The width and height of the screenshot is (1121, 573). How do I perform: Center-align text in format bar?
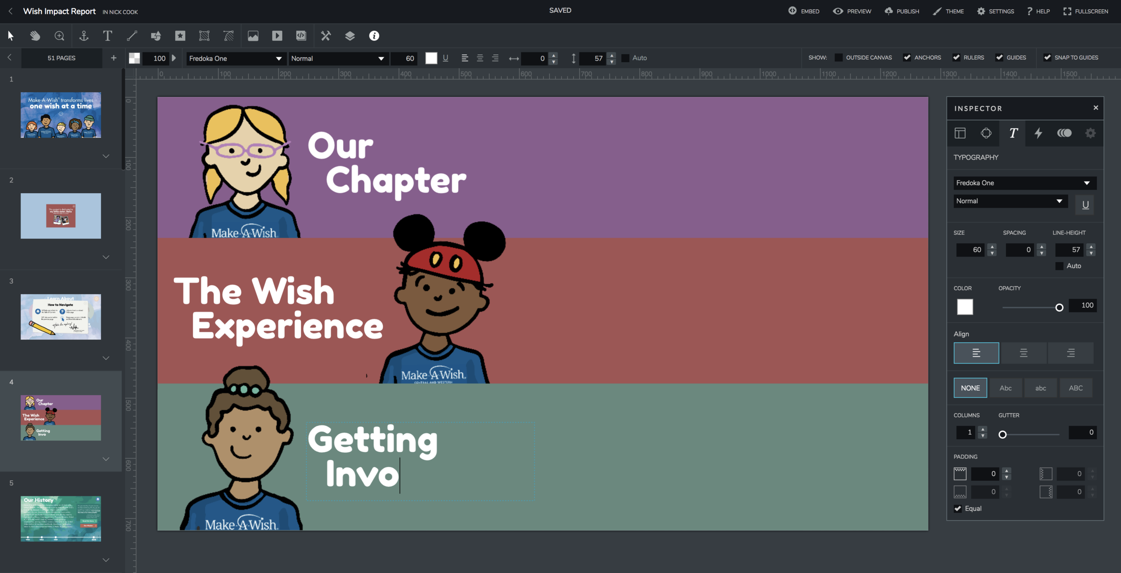(x=480, y=58)
